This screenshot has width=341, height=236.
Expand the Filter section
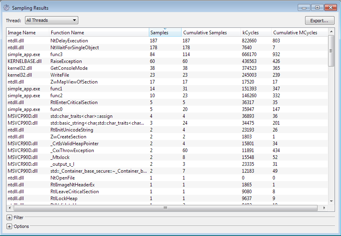(9, 217)
